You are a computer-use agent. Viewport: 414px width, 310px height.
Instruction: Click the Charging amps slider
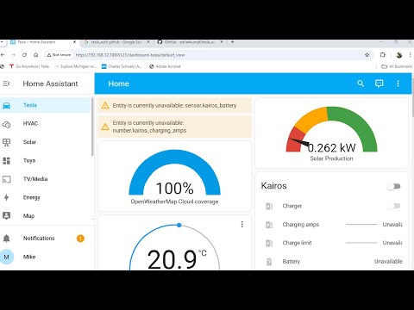(x=361, y=225)
